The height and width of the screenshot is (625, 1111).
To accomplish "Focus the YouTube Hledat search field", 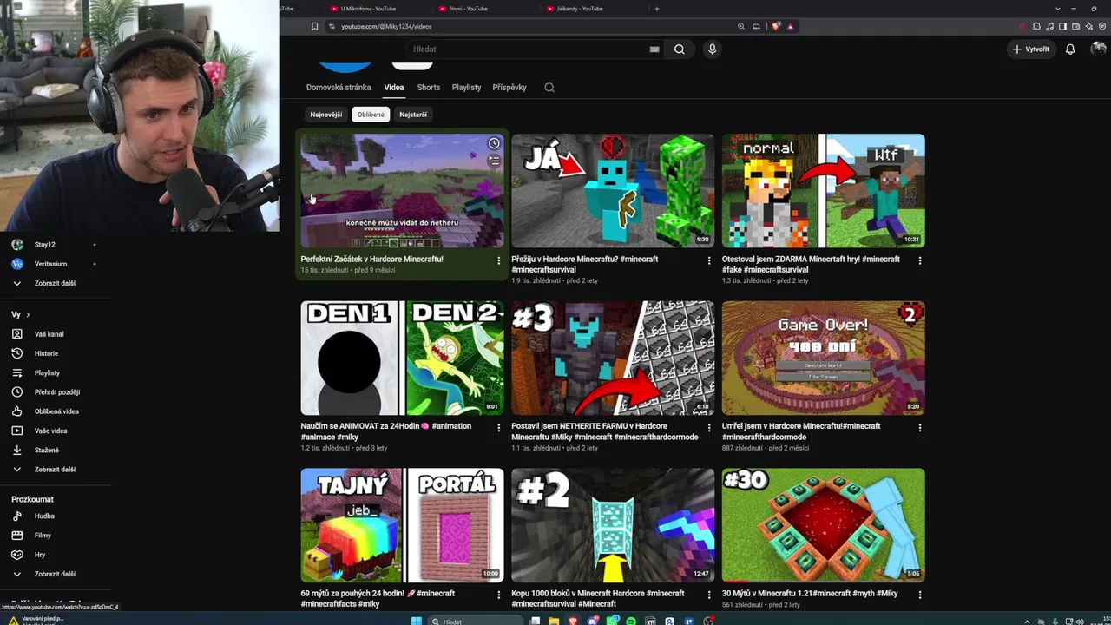I will coord(527,49).
